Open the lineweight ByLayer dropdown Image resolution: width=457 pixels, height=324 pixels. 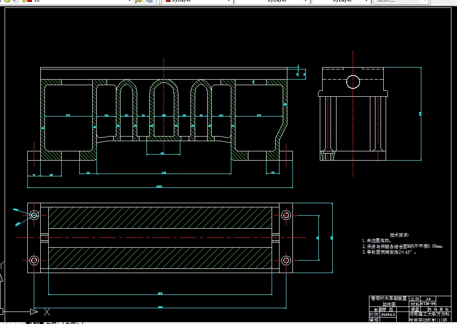[341, 1]
